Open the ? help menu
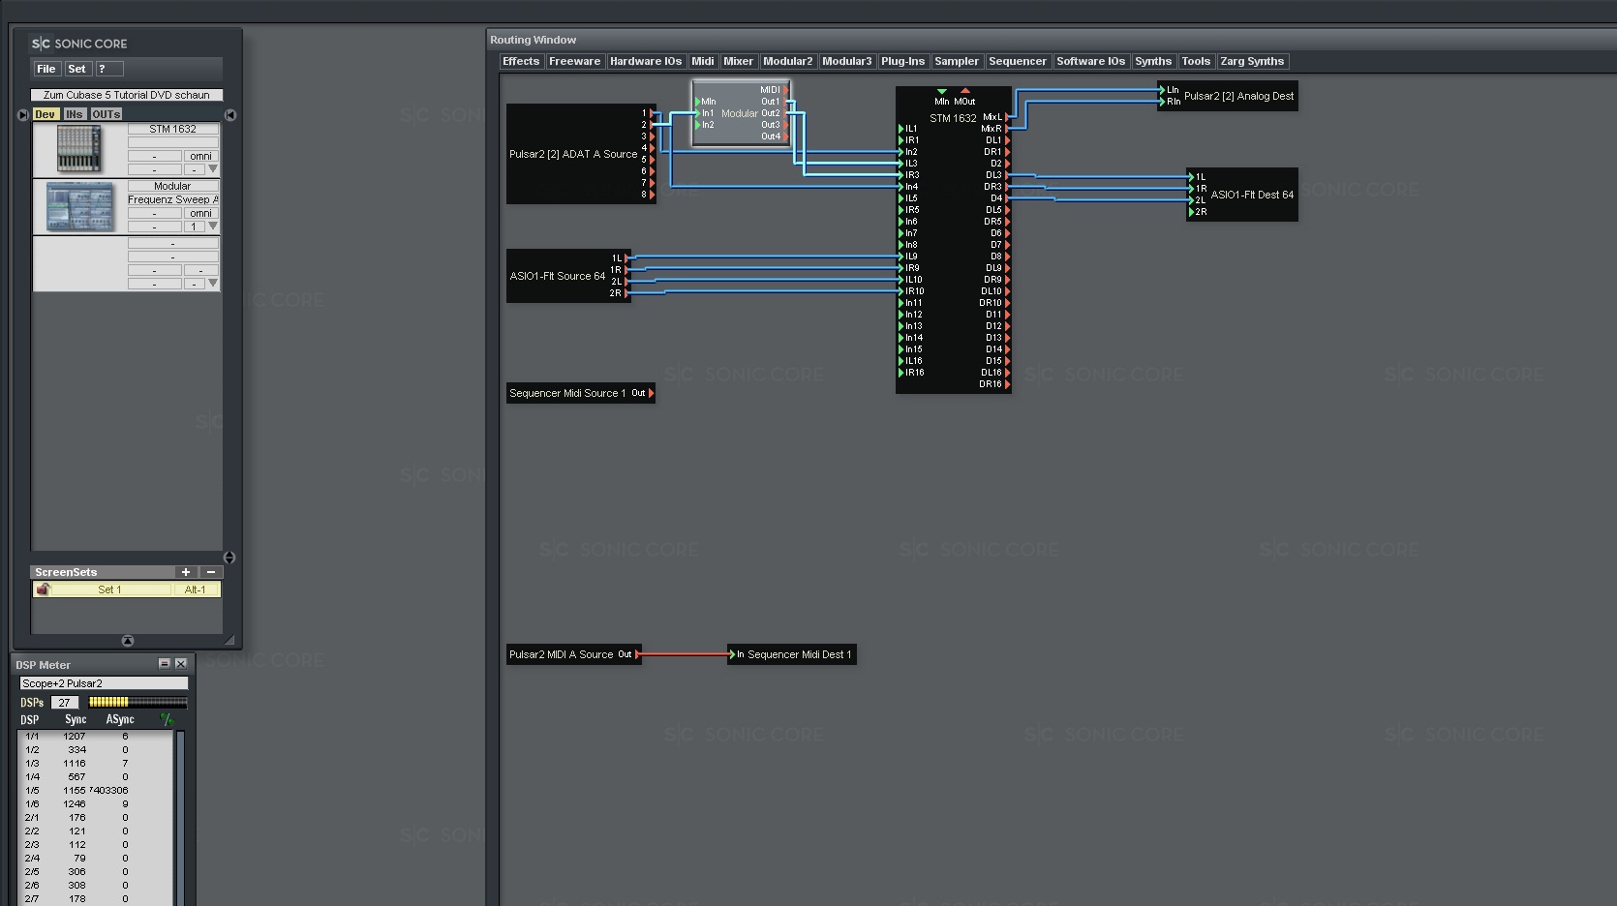The image size is (1617, 906). click(108, 69)
